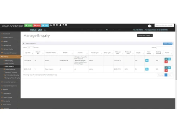This screenshot has width=177, height=133.
Task: Expand the Receipt Management sidebar menu
Action: click(10, 86)
